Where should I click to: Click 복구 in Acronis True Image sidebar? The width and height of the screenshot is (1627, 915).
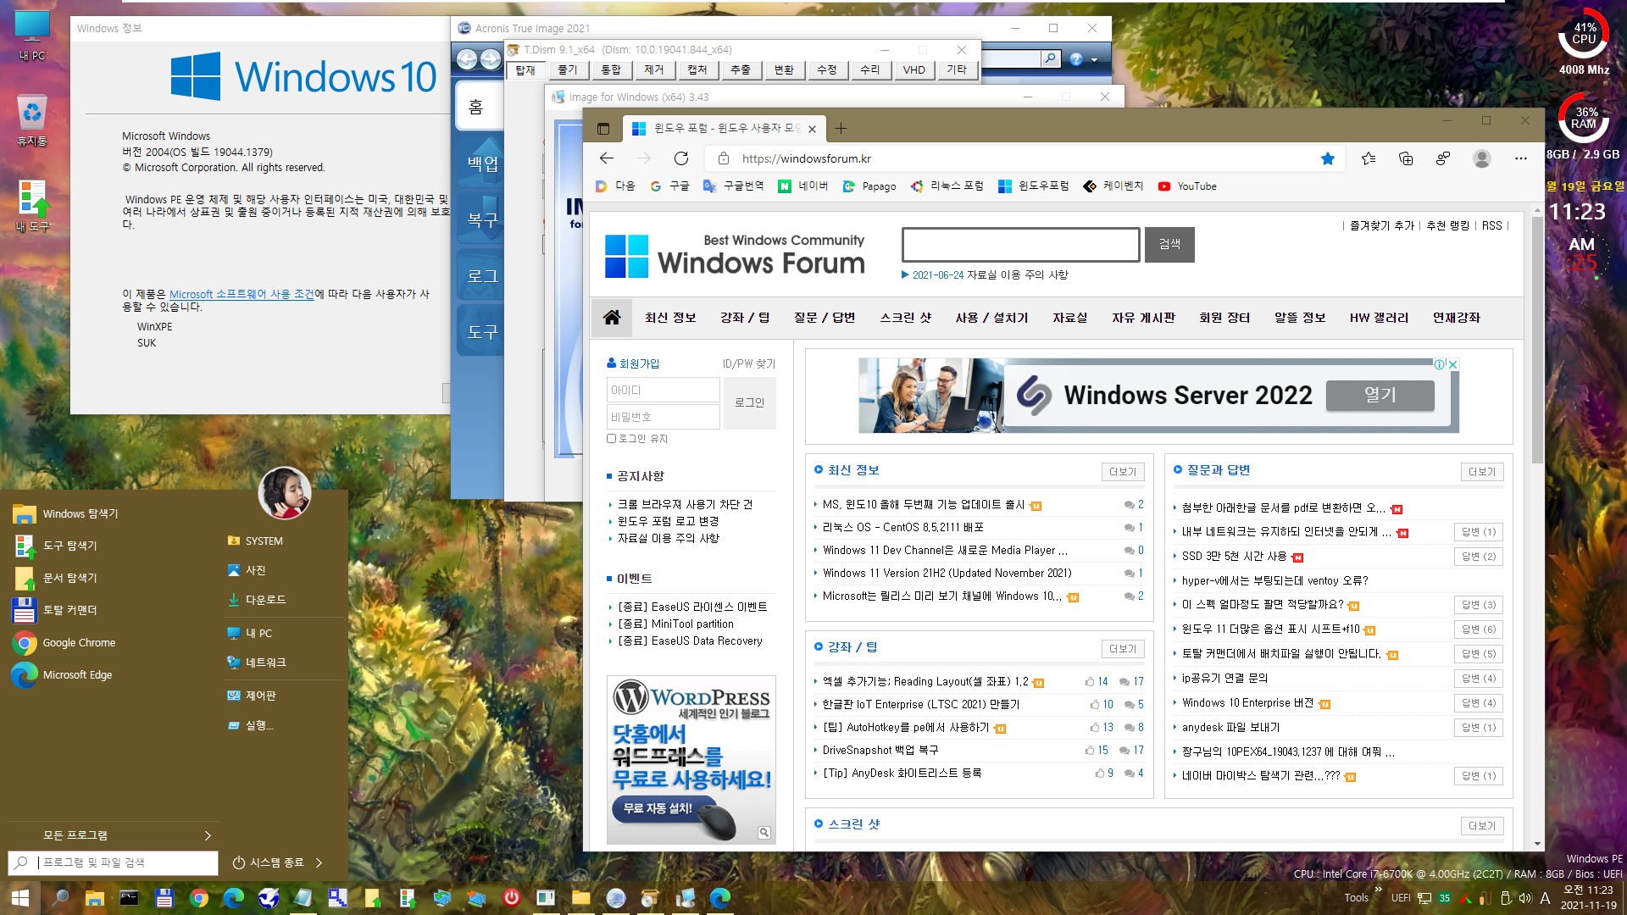click(482, 219)
